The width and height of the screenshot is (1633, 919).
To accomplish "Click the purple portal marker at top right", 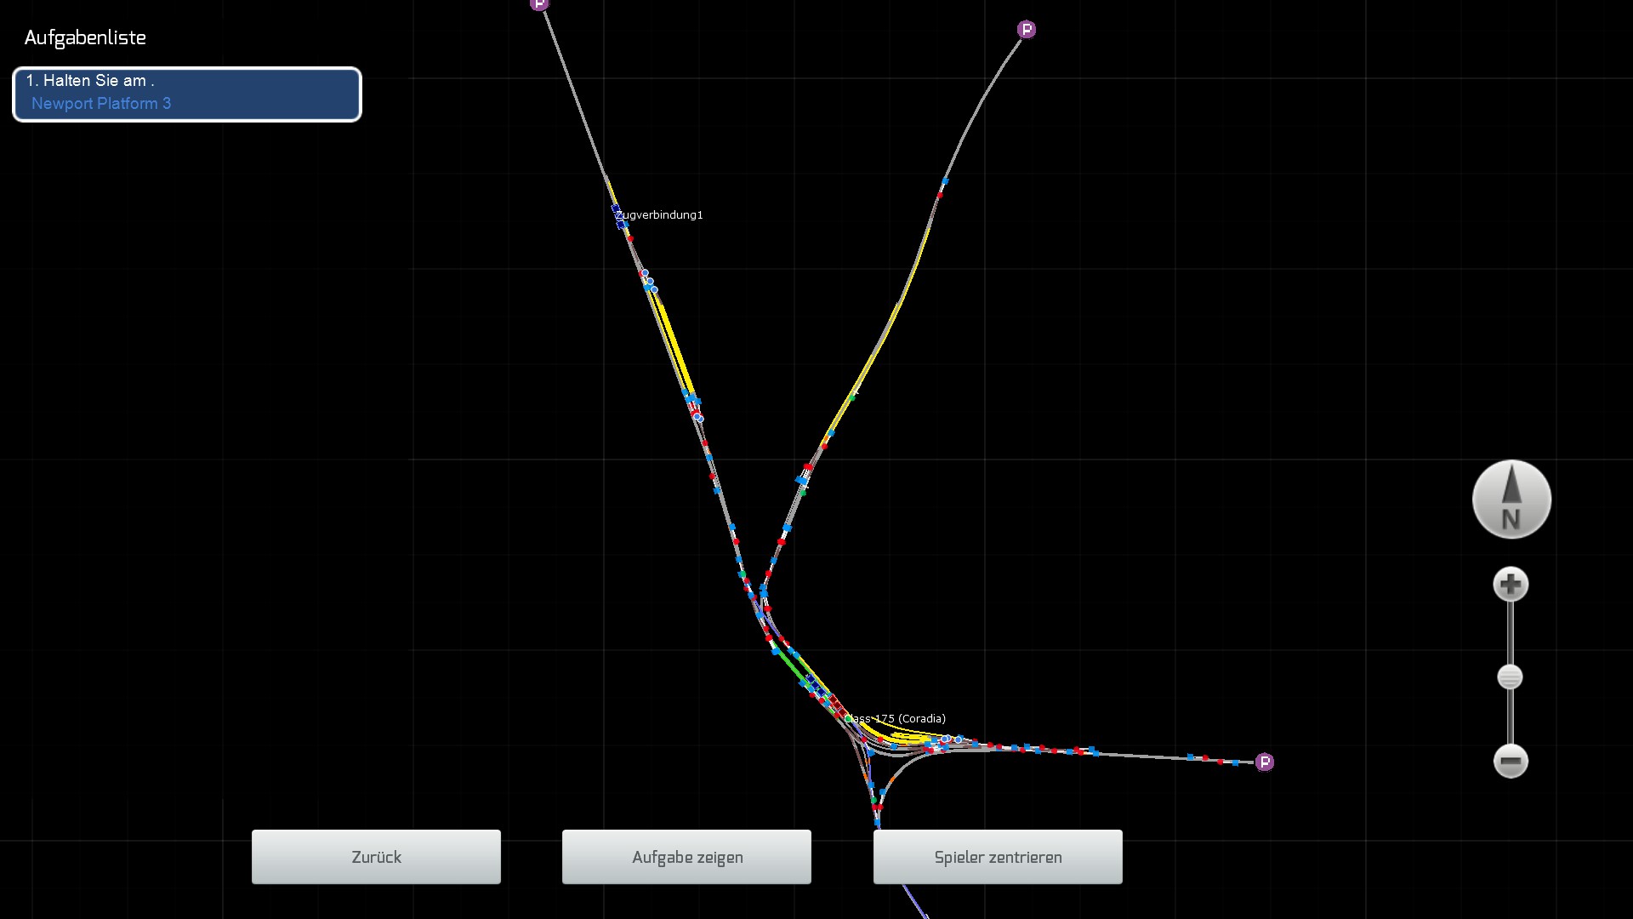I will [1027, 30].
